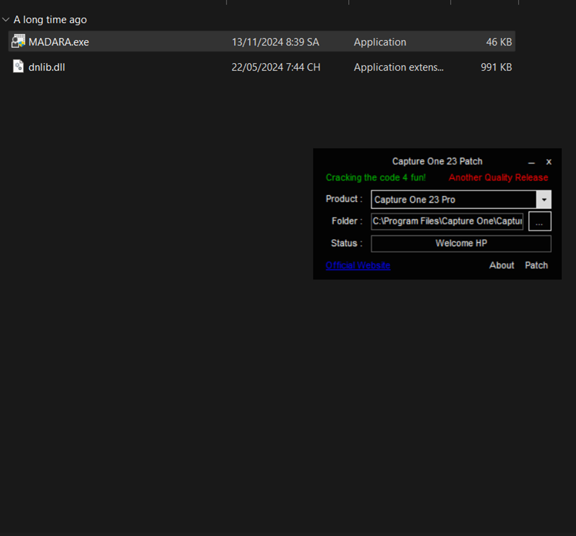This screenshot has height=536, width=576.
Task: Click the '46 KB' size value
Action: [499, 42]
